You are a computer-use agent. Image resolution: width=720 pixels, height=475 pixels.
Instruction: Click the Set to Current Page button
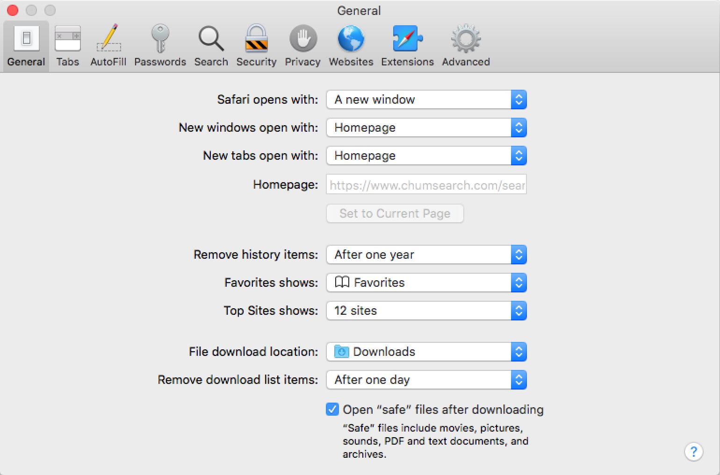(x=395, y=213)
